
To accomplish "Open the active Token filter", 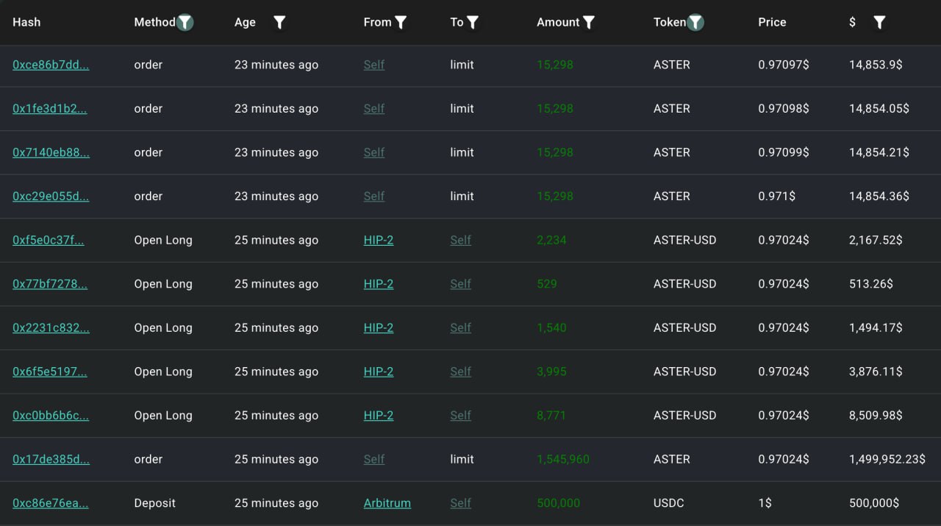I will pyautogui.click(x=694, y=22).
